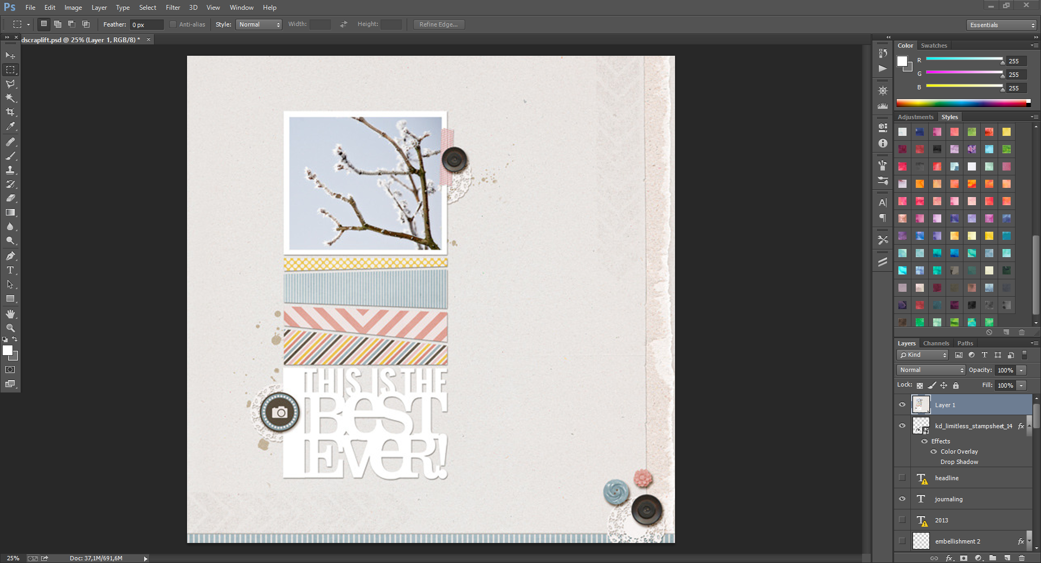Open the Layer menu
The image size is (1041, 563).
tap(99, 8)
